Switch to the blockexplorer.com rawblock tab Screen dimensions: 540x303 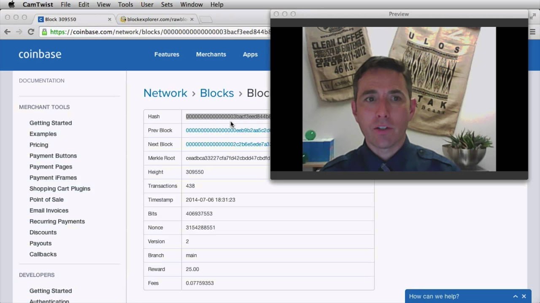(x=157, y=19)
